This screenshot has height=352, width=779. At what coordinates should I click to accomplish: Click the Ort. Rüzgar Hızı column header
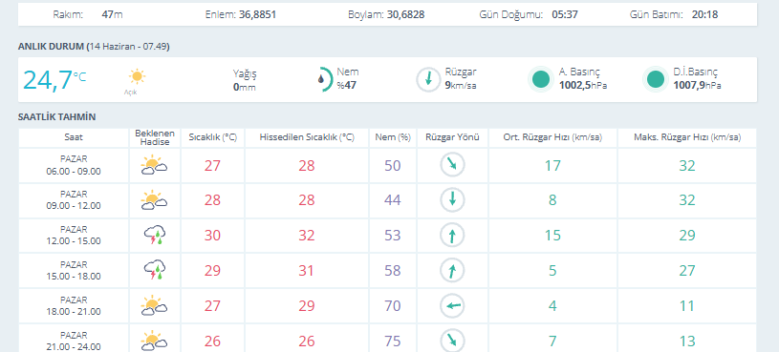click(x=553, y=137)
